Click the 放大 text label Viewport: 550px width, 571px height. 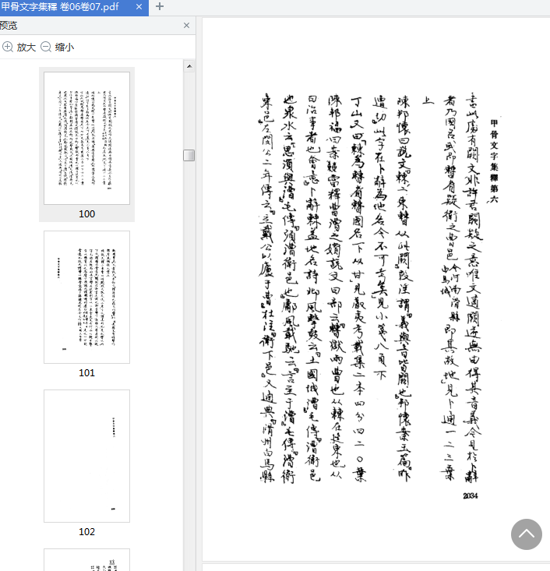click(x=26, y=48)
